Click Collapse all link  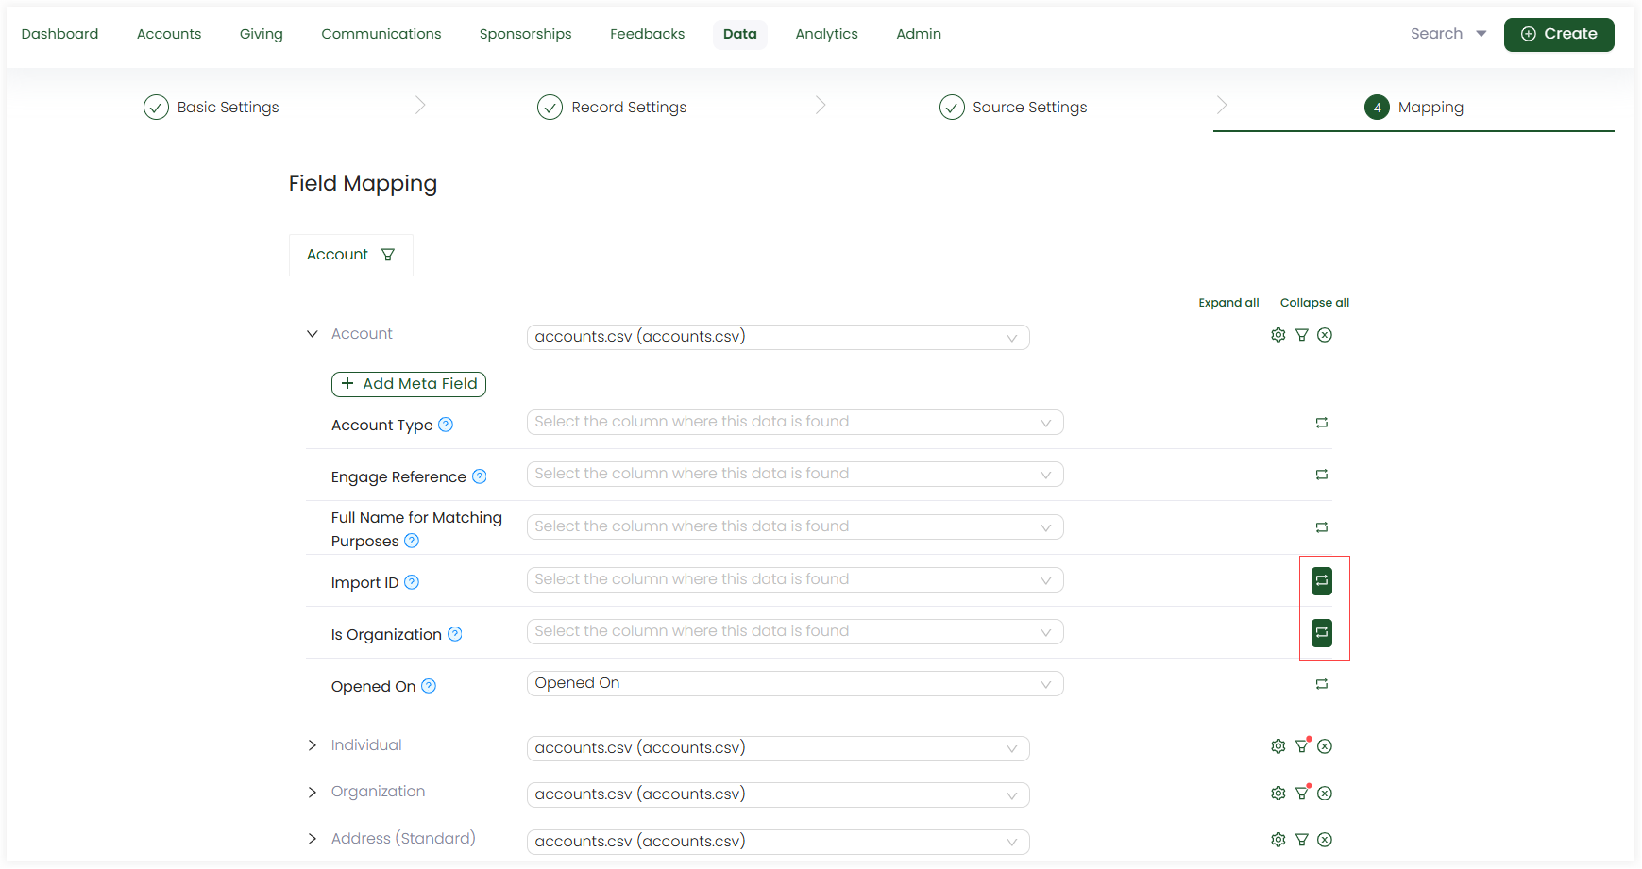(1314, 303)
